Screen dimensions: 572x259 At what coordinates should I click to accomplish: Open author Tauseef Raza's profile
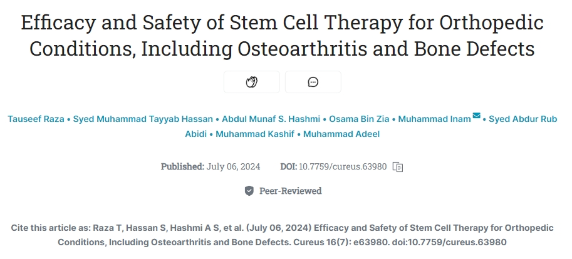(36, 119)
